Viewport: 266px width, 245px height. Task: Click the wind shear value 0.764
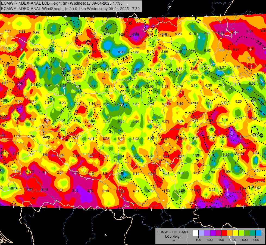coord(32,137)
